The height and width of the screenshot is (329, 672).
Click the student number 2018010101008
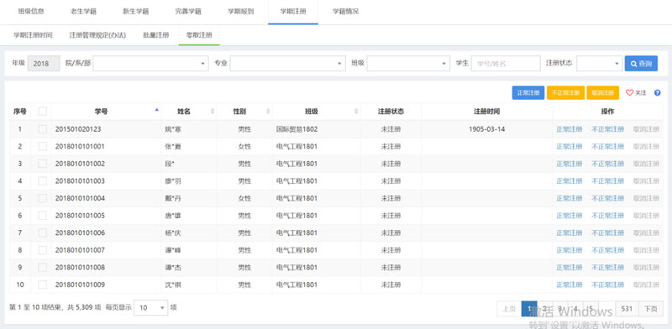click(x=80, y=267)
